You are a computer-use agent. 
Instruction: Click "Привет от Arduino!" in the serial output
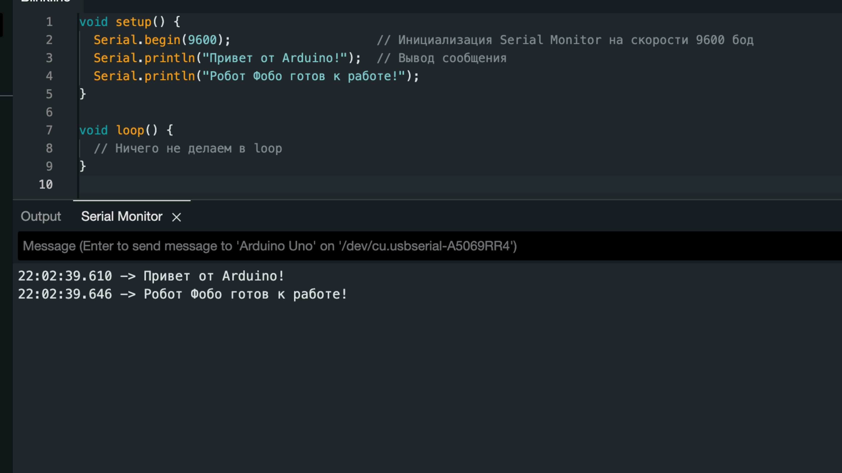coord(214,276)
